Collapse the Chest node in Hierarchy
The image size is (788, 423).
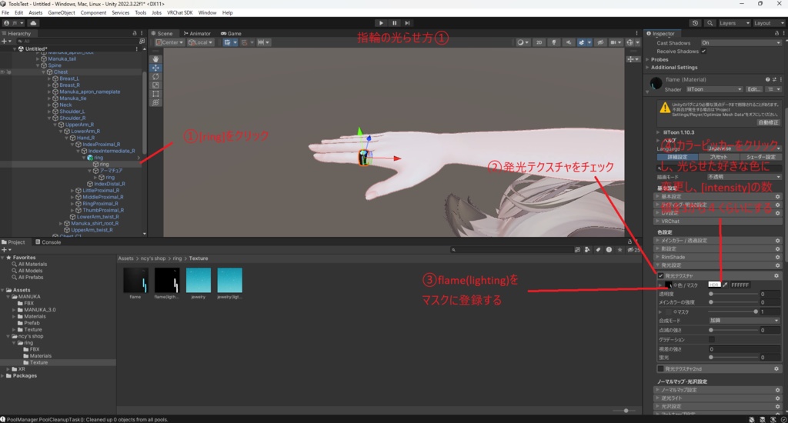44,72
